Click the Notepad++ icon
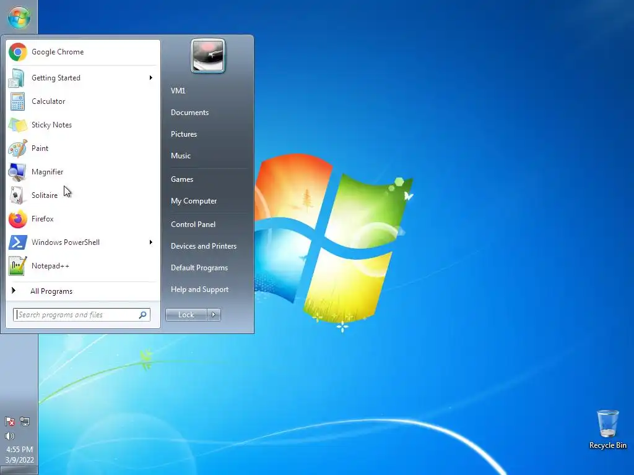Image resolution: width=634 pixels, height=475 pixels. pos(18,266)
